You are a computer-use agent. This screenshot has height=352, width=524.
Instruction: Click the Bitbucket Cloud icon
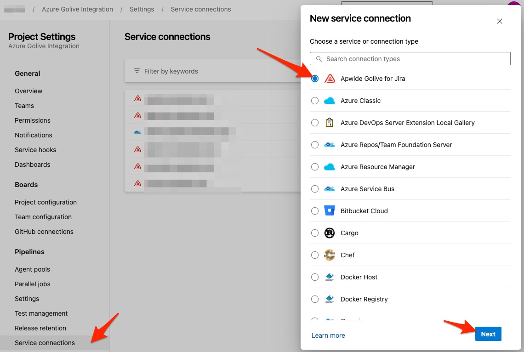pyautogui.click(x=330, y=211)
